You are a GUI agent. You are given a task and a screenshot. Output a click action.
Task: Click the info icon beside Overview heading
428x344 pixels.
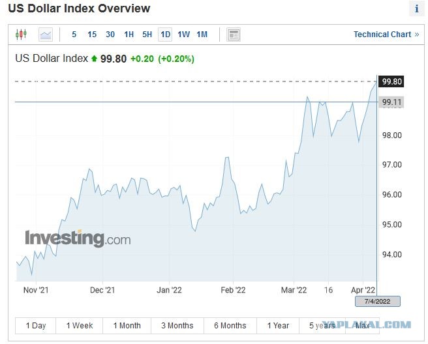(416, 8)
